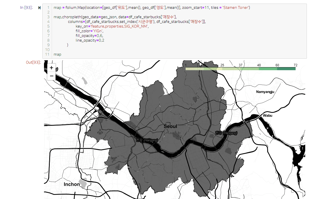Click the final 'map' line in code cell

tap(57, 54)
